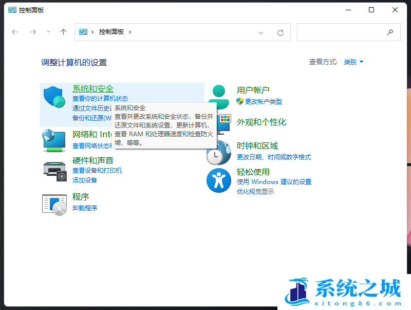Screen dimensions: 411x310
Task: Expand the recent locations chevron
Action: tap(49, 32)
